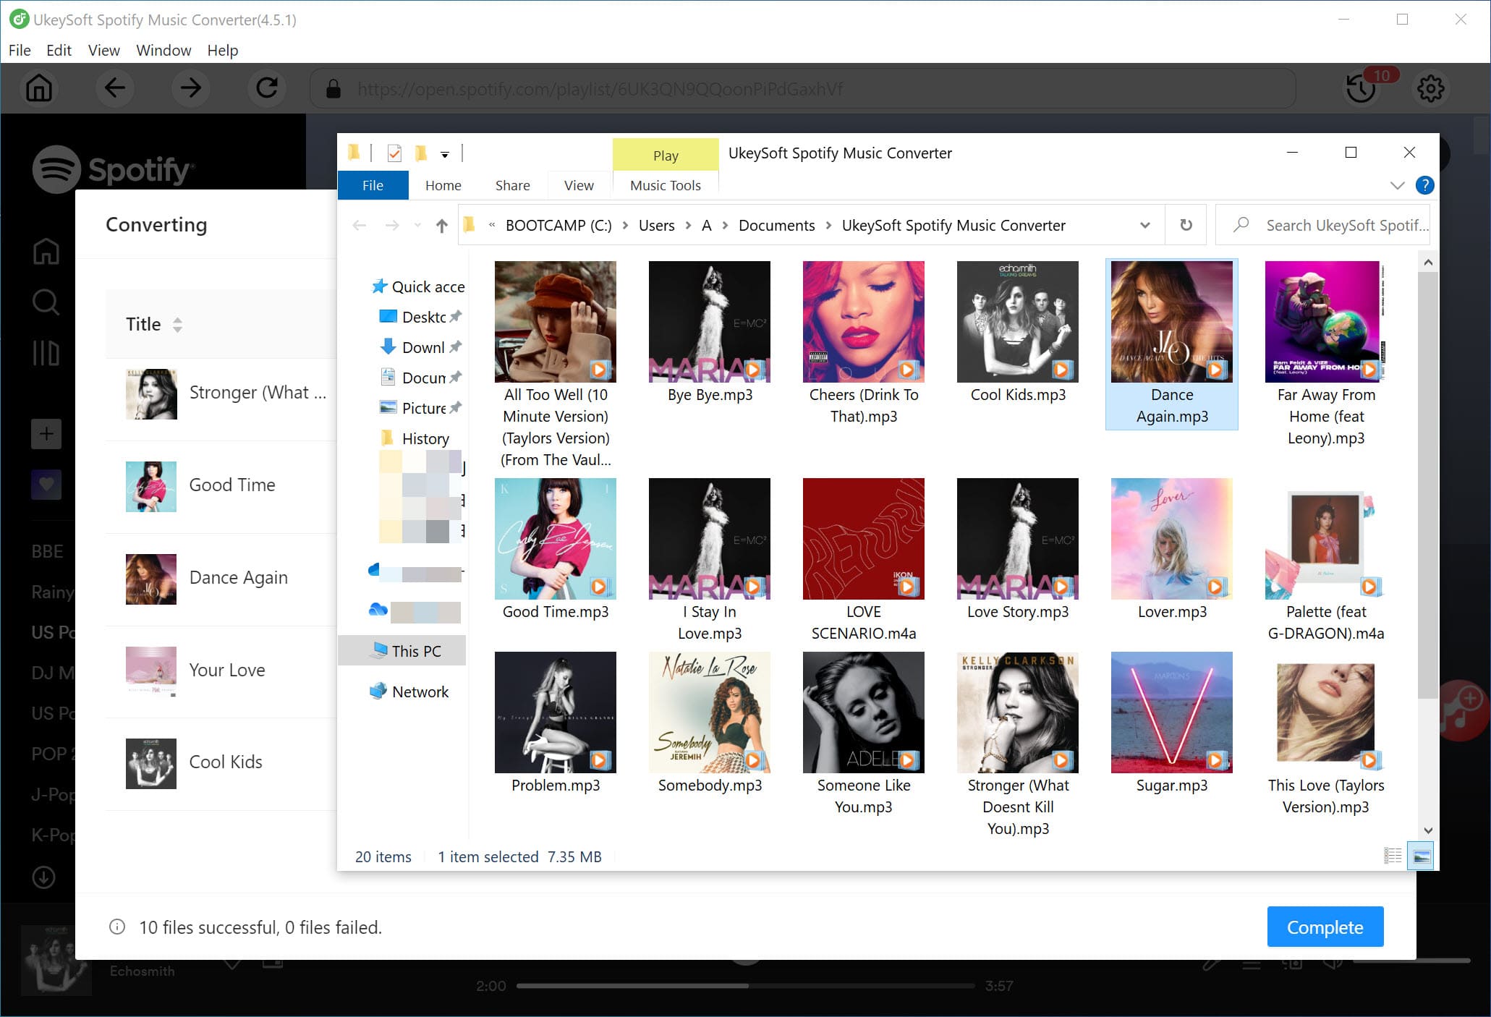Open the path dropdown in address bar
Viewport: 1491px width, 1017px height.
point(1144,226)
